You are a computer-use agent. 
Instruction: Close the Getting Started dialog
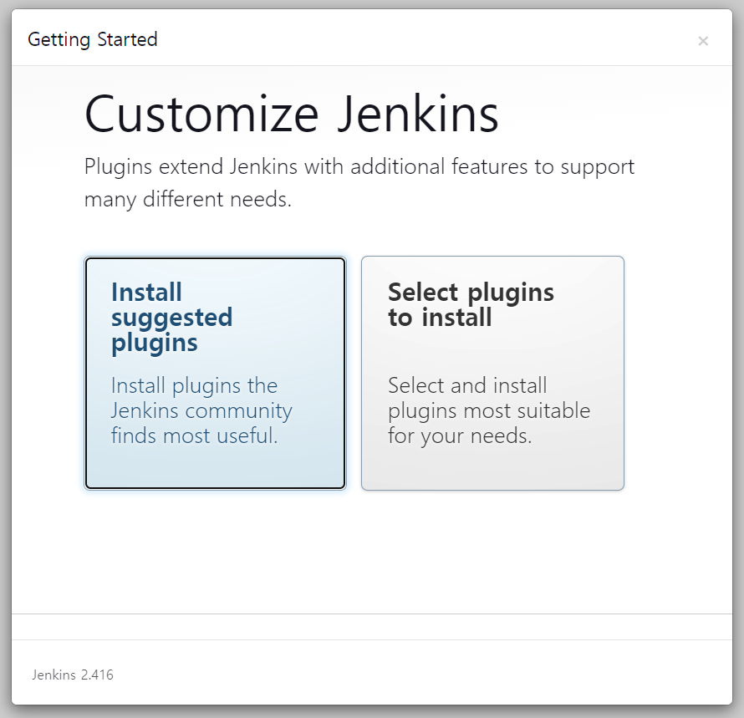coord(703,41)
